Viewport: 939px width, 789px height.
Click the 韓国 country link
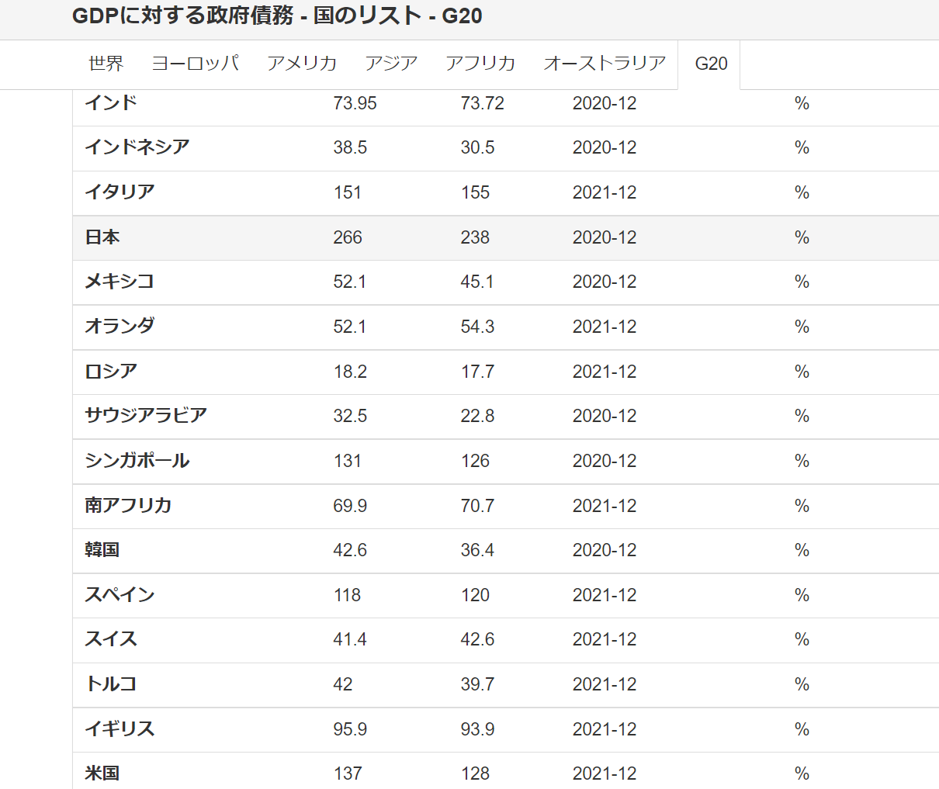pyautogui.click(x=102, y=550)
